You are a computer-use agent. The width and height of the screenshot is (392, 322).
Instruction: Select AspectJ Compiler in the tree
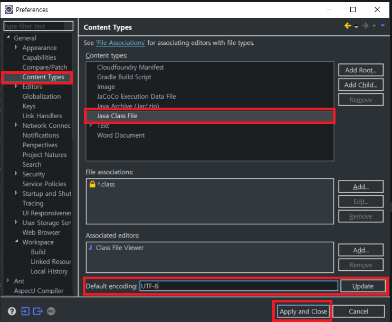39,291
